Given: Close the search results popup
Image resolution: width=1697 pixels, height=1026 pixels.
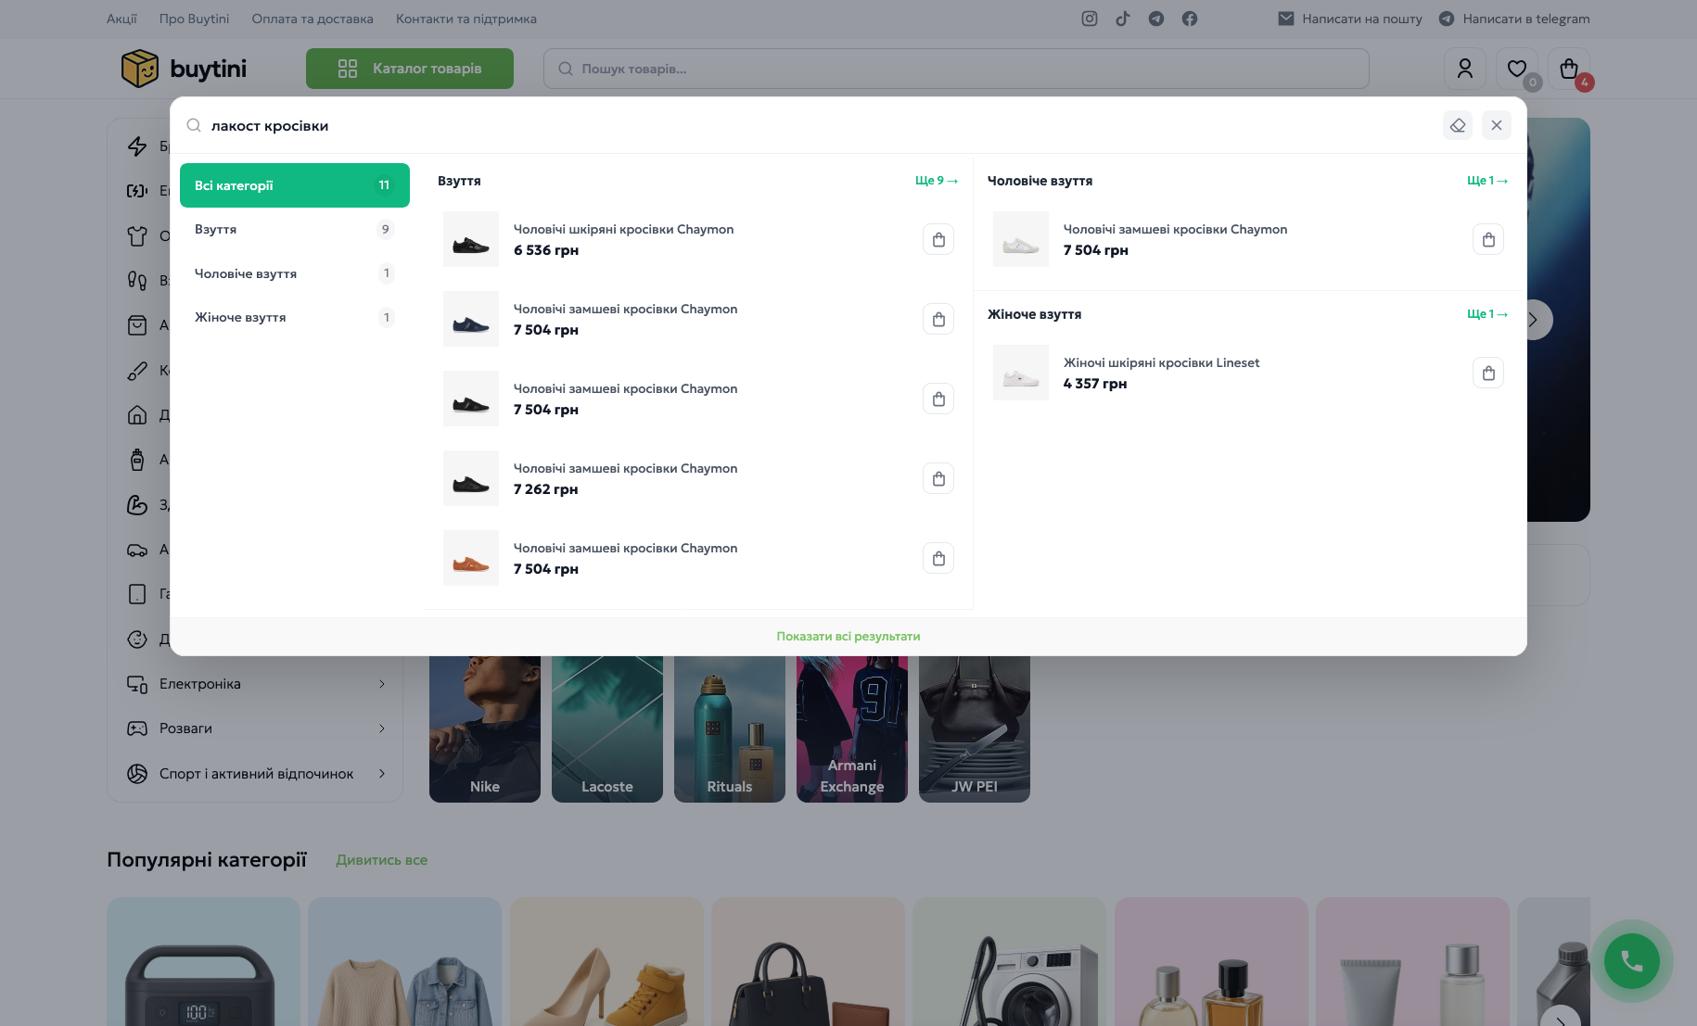Looking at the screenshot, I should [x=1497, y=125].
